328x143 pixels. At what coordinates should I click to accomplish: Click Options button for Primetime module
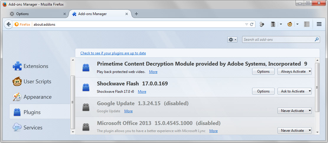click(263, 71)
